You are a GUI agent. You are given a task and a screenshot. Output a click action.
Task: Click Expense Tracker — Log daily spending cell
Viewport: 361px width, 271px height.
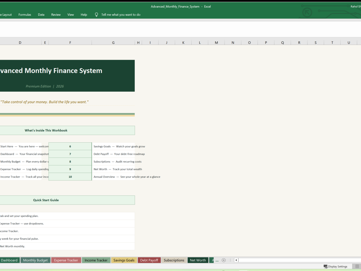pyautogui.click(x=21, y=169)
